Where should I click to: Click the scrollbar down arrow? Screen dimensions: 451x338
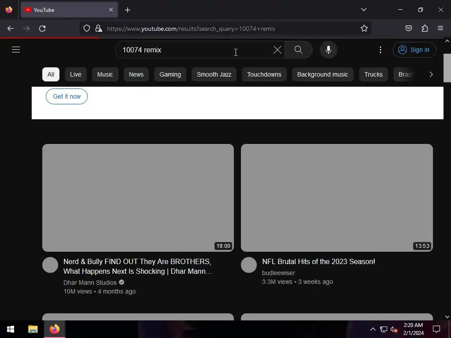coord(447,317)
